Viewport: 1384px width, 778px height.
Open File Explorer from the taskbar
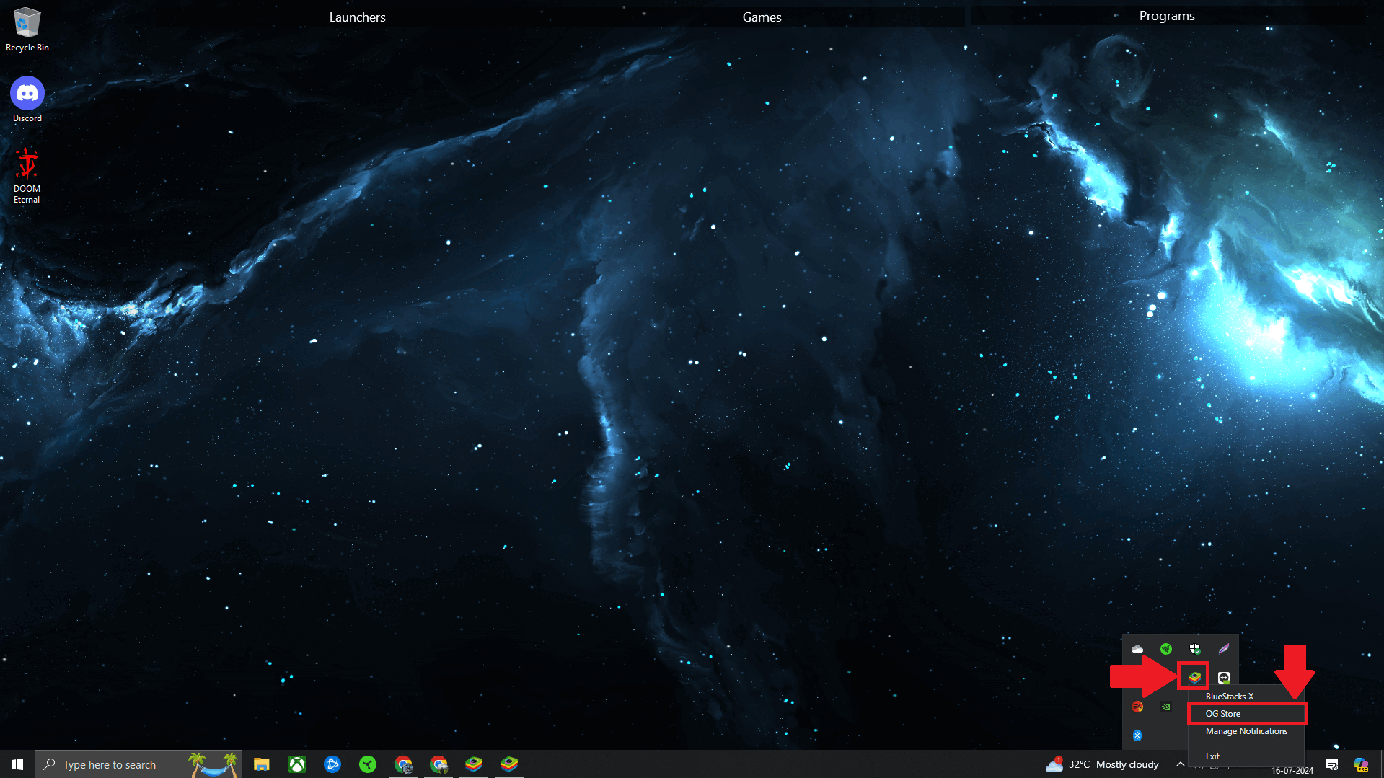261,764
